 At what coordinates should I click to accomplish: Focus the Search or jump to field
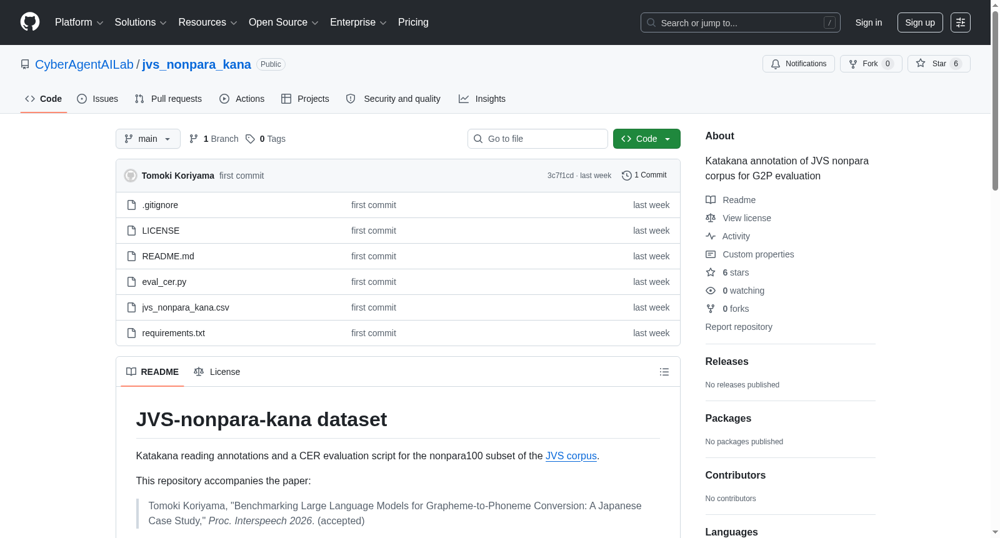[x=741, y=22]
